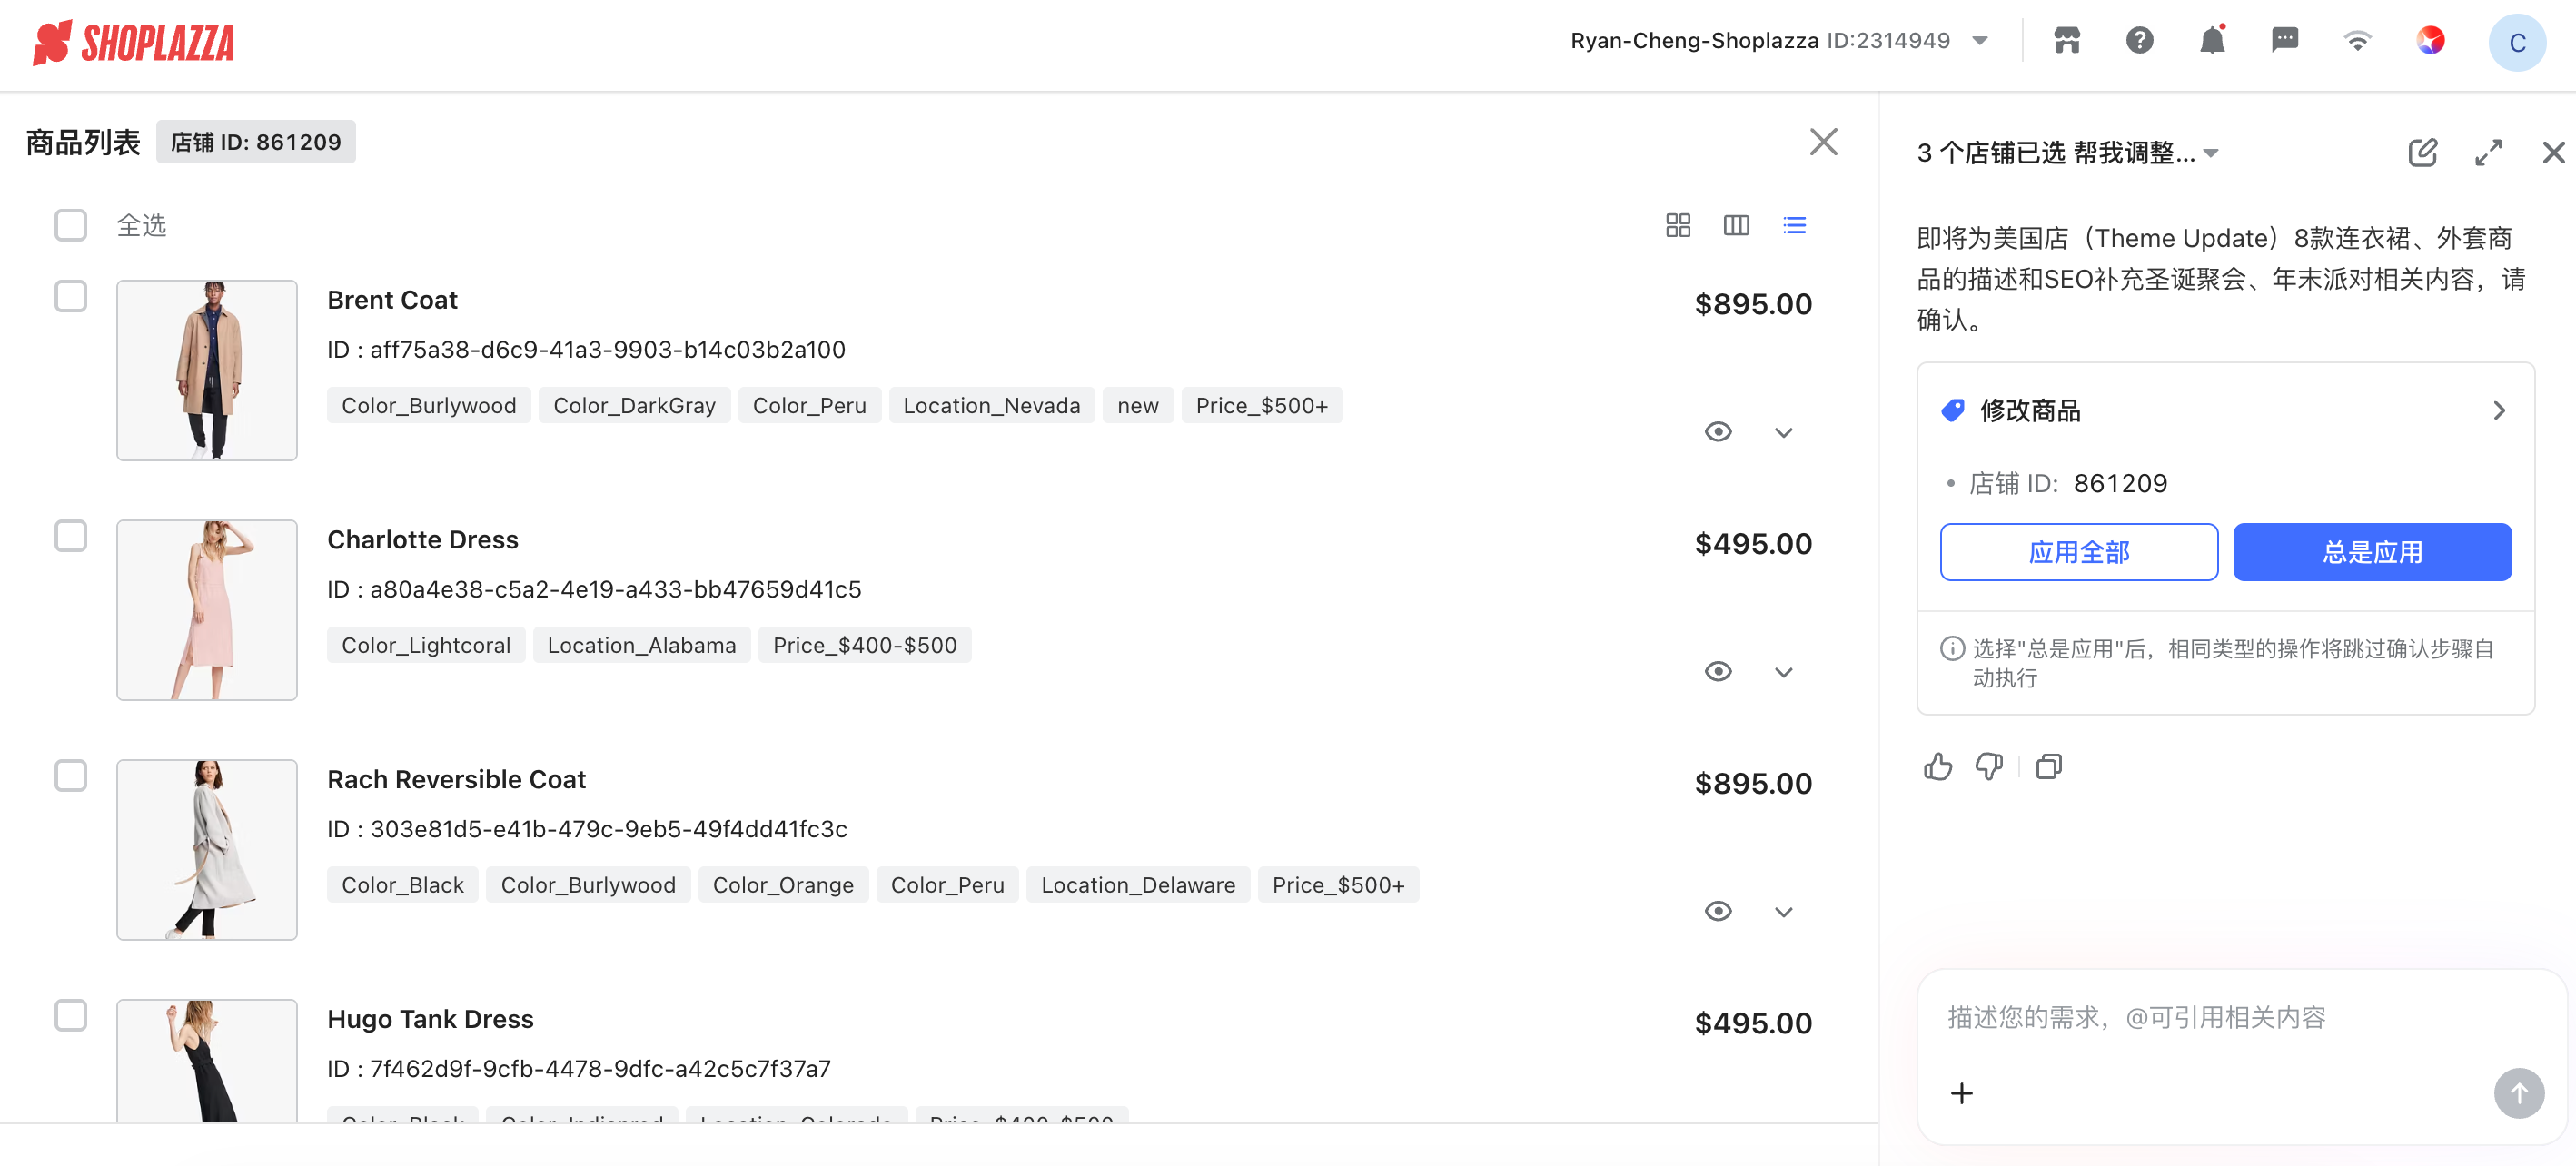Open the help question mark icon
This screenshot has width=2576, height=1166.
pos(2139,41)
